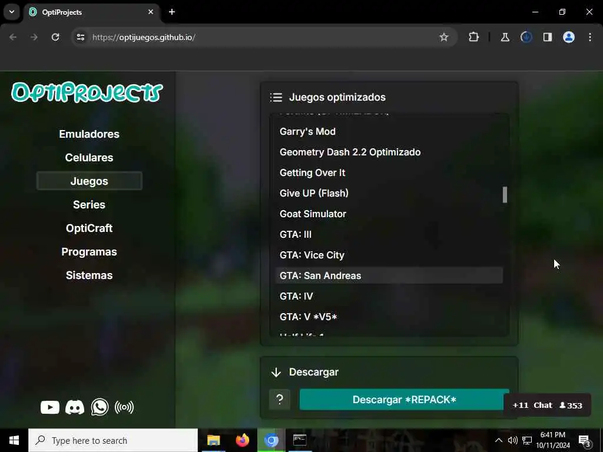Select Goat Simulator in the list
The image size is (603, 452).
[389, 214]
